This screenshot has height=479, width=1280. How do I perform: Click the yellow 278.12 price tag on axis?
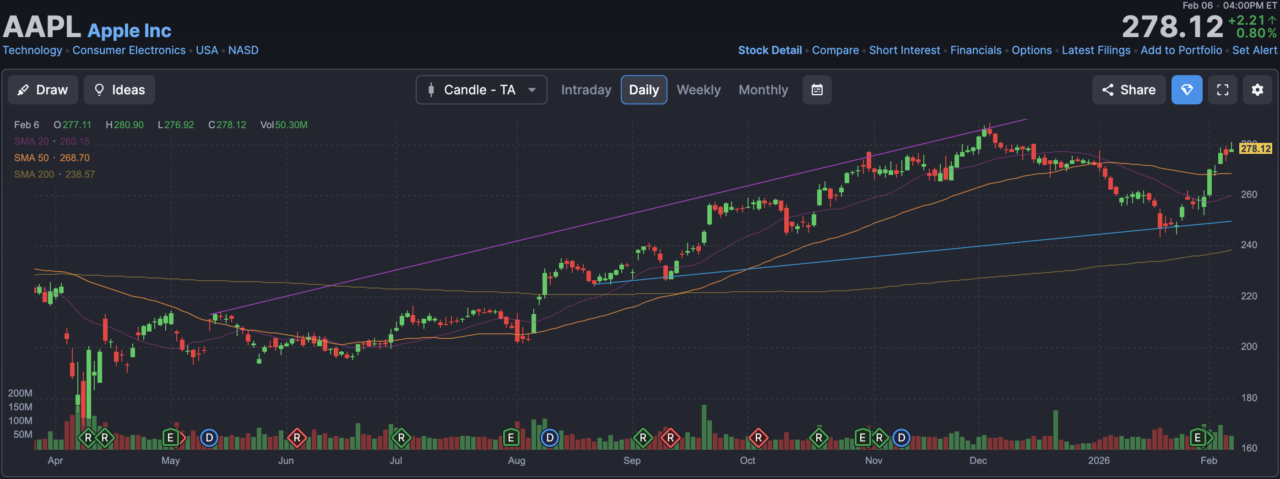click(x=1255, y=148)
